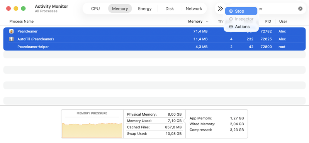Click the Pearcleaner app icon in process list

click(11, 31)
